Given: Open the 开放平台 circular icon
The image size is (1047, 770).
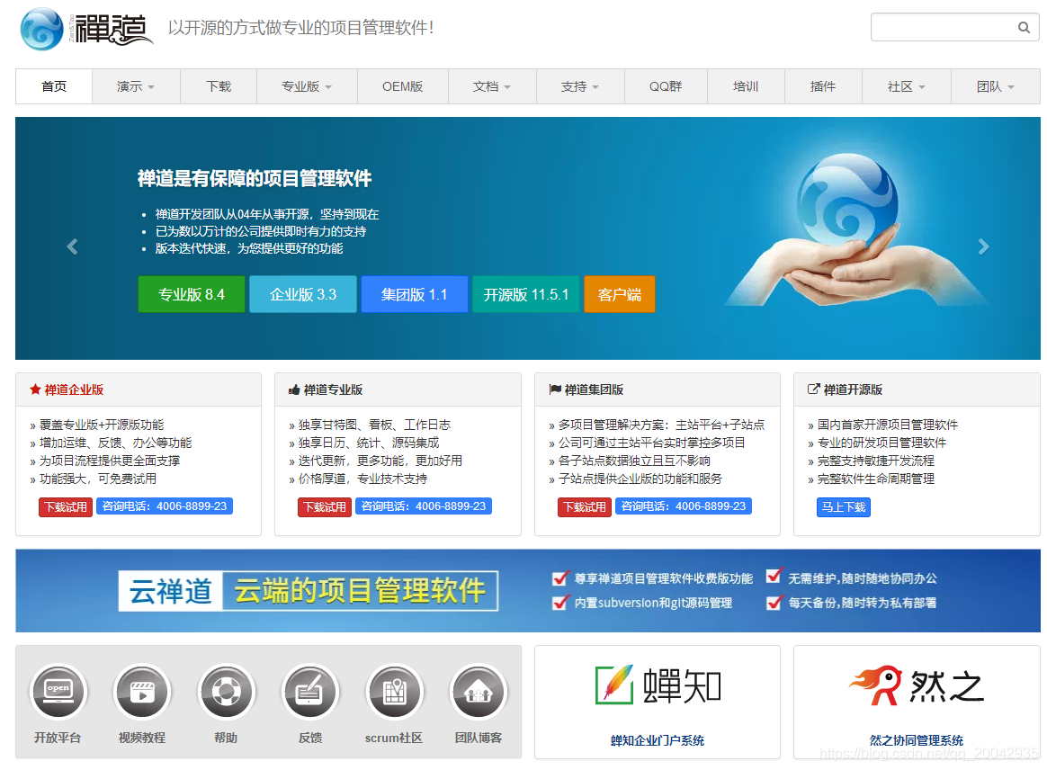Looking at the screenshot, I should [58, 691].
